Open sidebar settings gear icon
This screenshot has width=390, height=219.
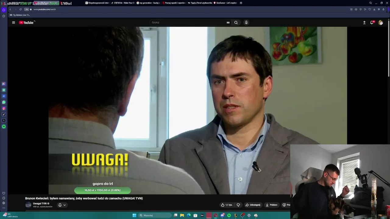4,203
